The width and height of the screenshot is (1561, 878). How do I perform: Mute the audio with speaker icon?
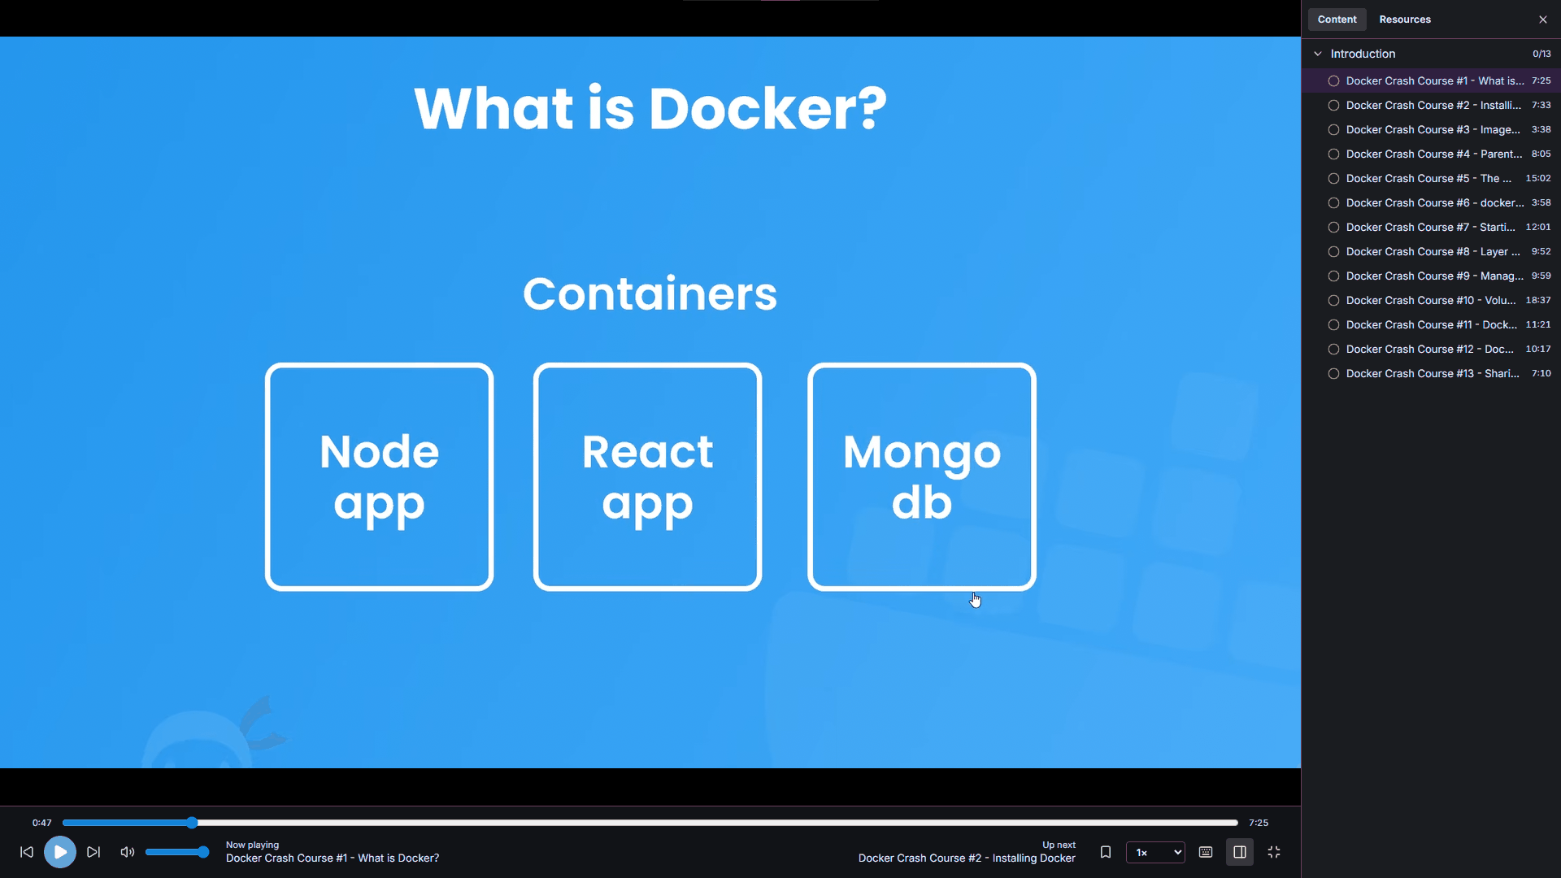(128, 852)
